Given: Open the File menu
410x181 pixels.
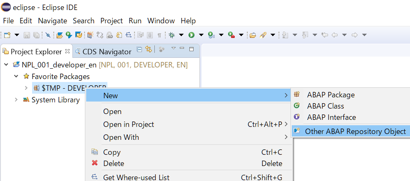Looking at the screenshot, I should point(8,21).
